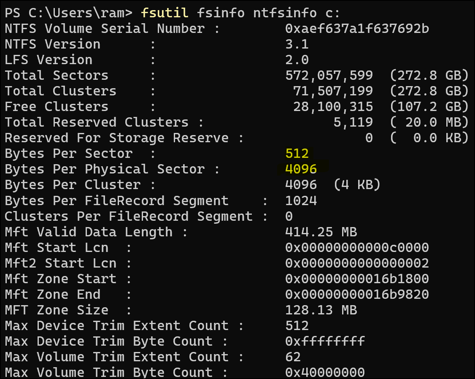Click the MFT Zone Size 128.13 MB
Screen dimensions: 475x379
coord(321,310)
